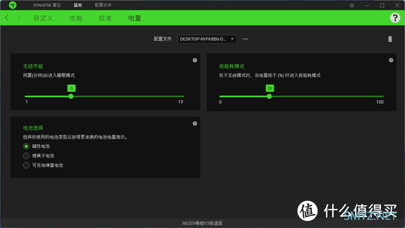Click the low power slider track near 100
405x228 pixels.
(380, 96)
